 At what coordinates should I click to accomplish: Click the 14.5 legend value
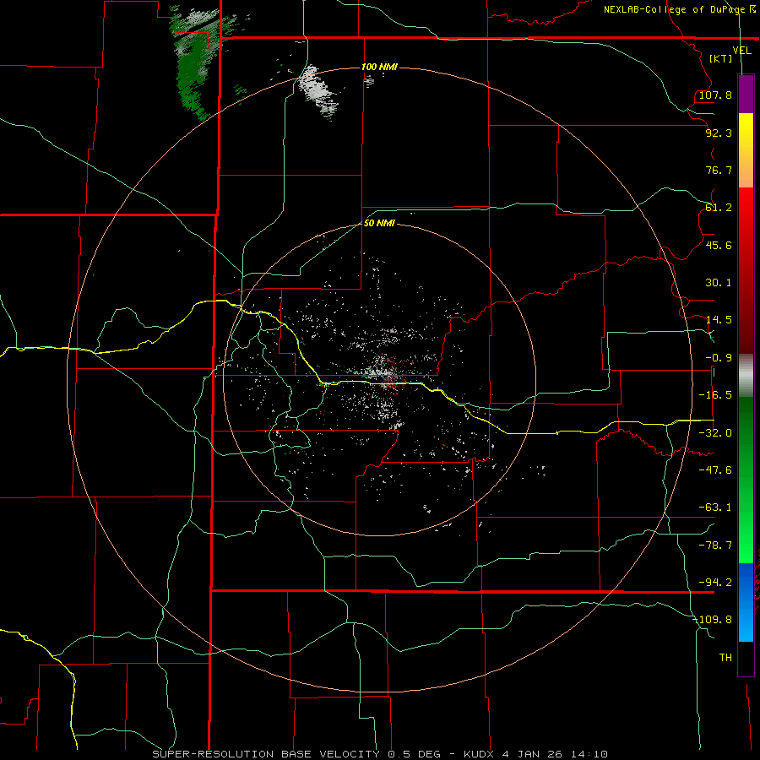coord(719,320)
